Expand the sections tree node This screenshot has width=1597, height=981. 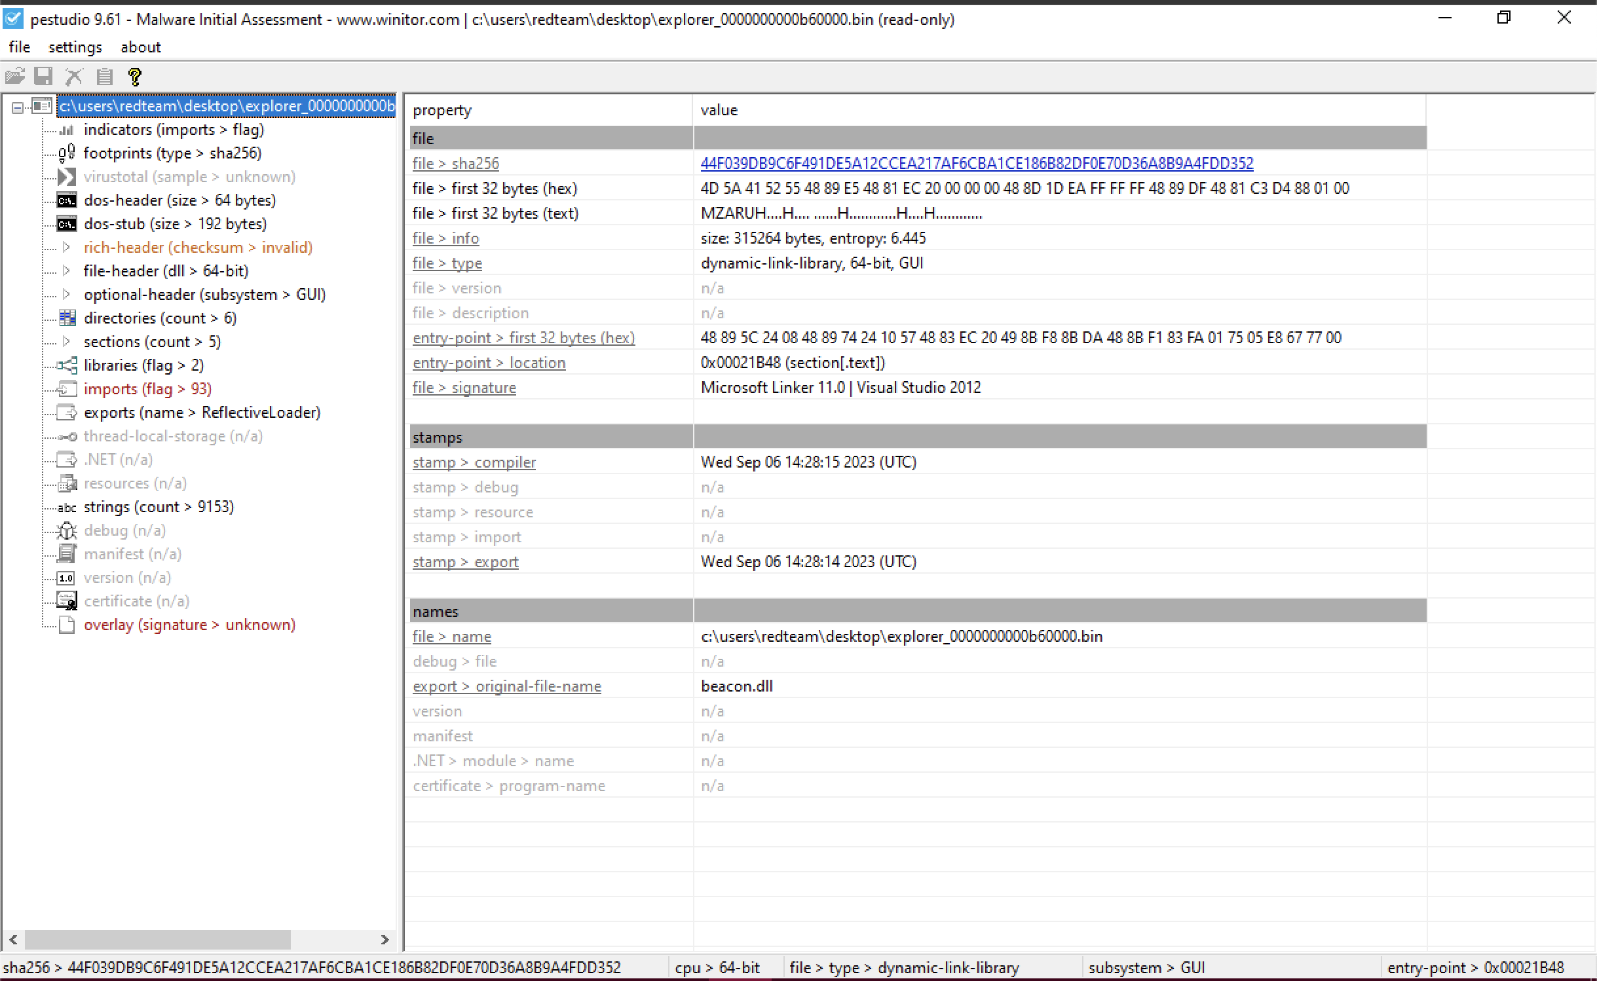66,342
